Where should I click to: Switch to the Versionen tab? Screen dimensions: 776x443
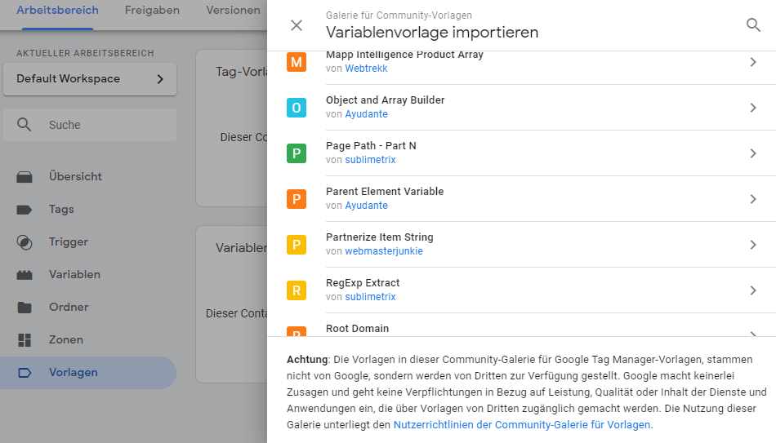click(x=233, y=11)
